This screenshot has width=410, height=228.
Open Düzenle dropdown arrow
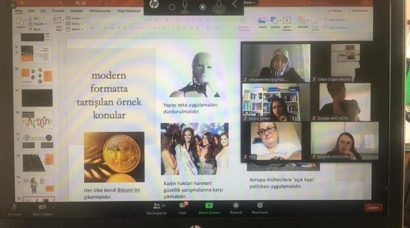point(307,20)
